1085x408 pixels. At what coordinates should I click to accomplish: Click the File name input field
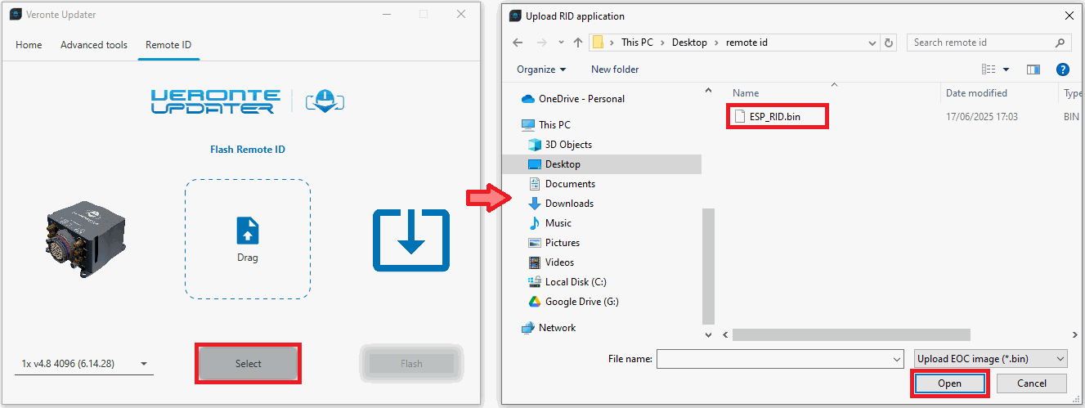pyautogui.click(x=773, y=358)
